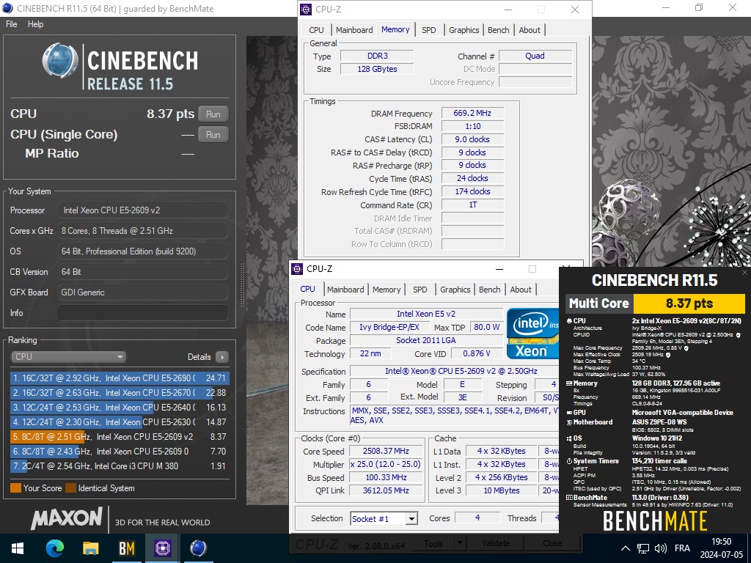751x563 pixels.
Task: Click the CPU-Z Validate button
Action: [x=496, y=543]
